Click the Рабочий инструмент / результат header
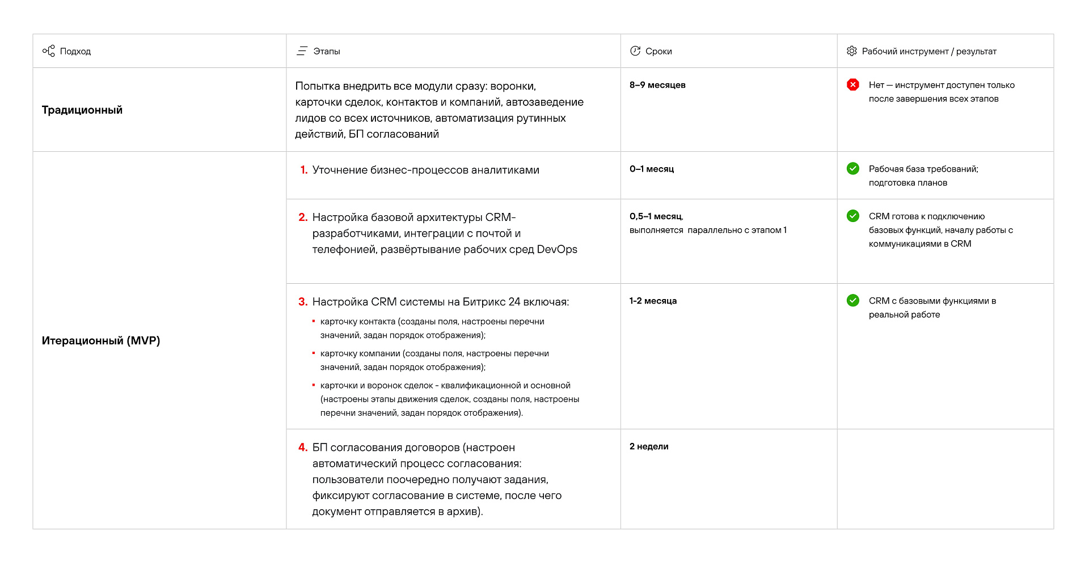Image resolution: width=1089 pixels, height=563 pixels. [929, 51]
